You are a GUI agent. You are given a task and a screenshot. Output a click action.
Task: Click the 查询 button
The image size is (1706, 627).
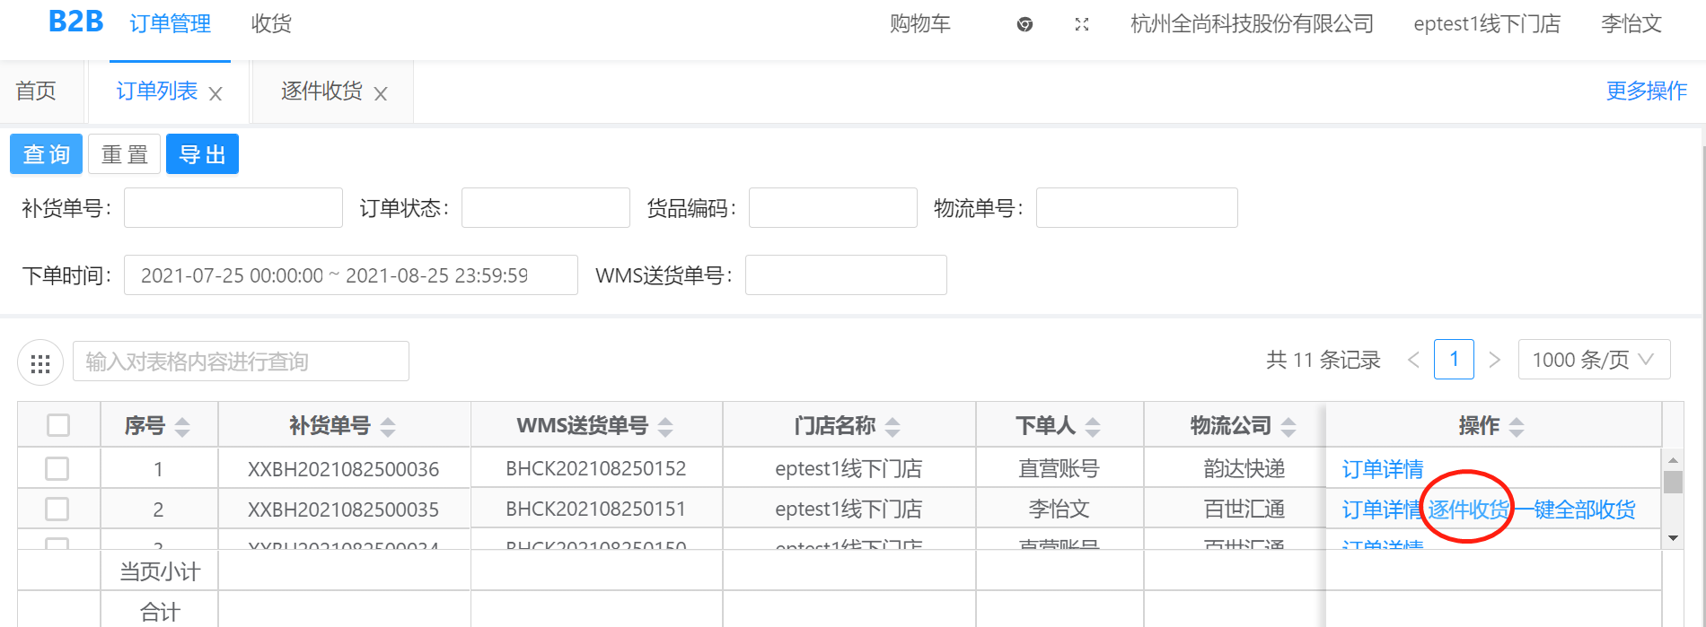click(46, 154)
